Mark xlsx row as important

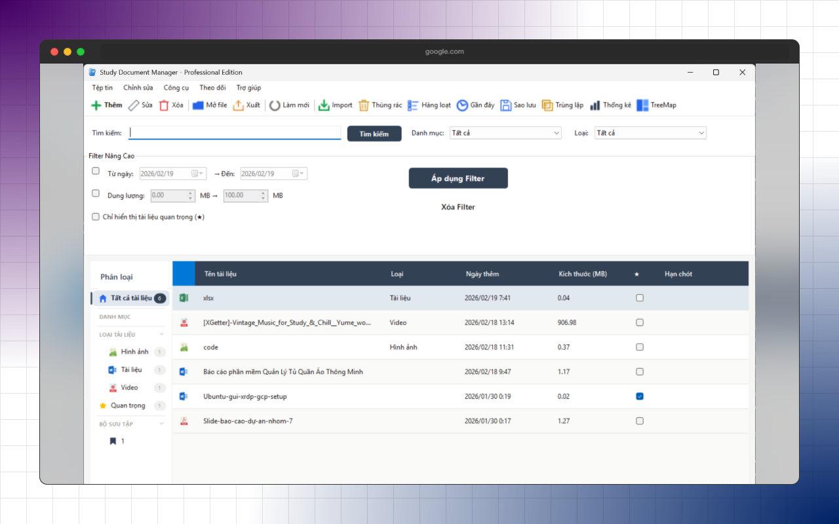click(640, 298)
